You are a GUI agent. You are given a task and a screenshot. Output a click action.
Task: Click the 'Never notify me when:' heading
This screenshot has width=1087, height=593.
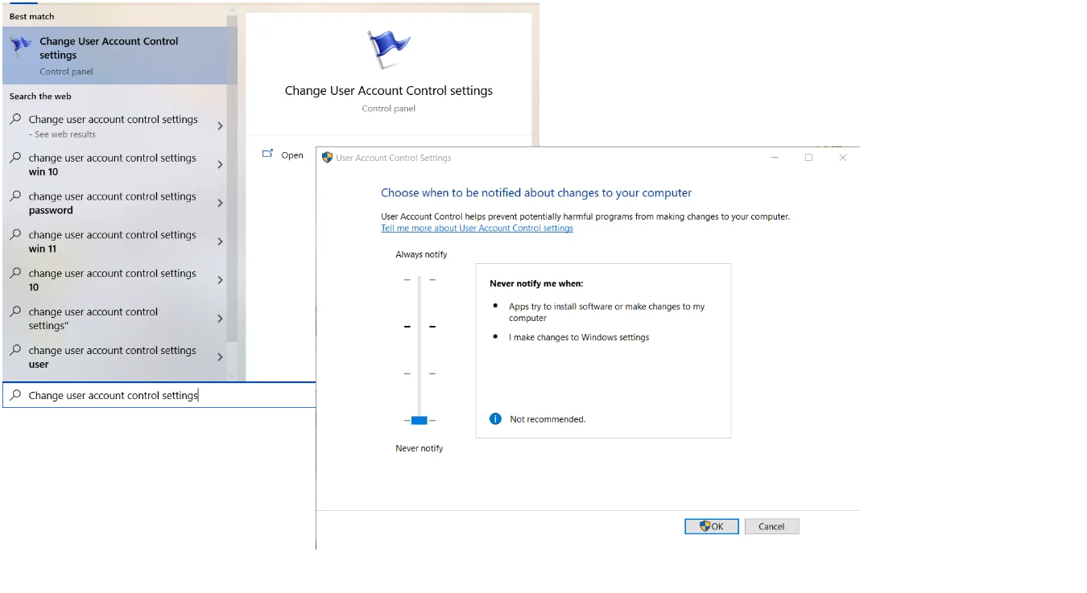(x=536, y=283)
